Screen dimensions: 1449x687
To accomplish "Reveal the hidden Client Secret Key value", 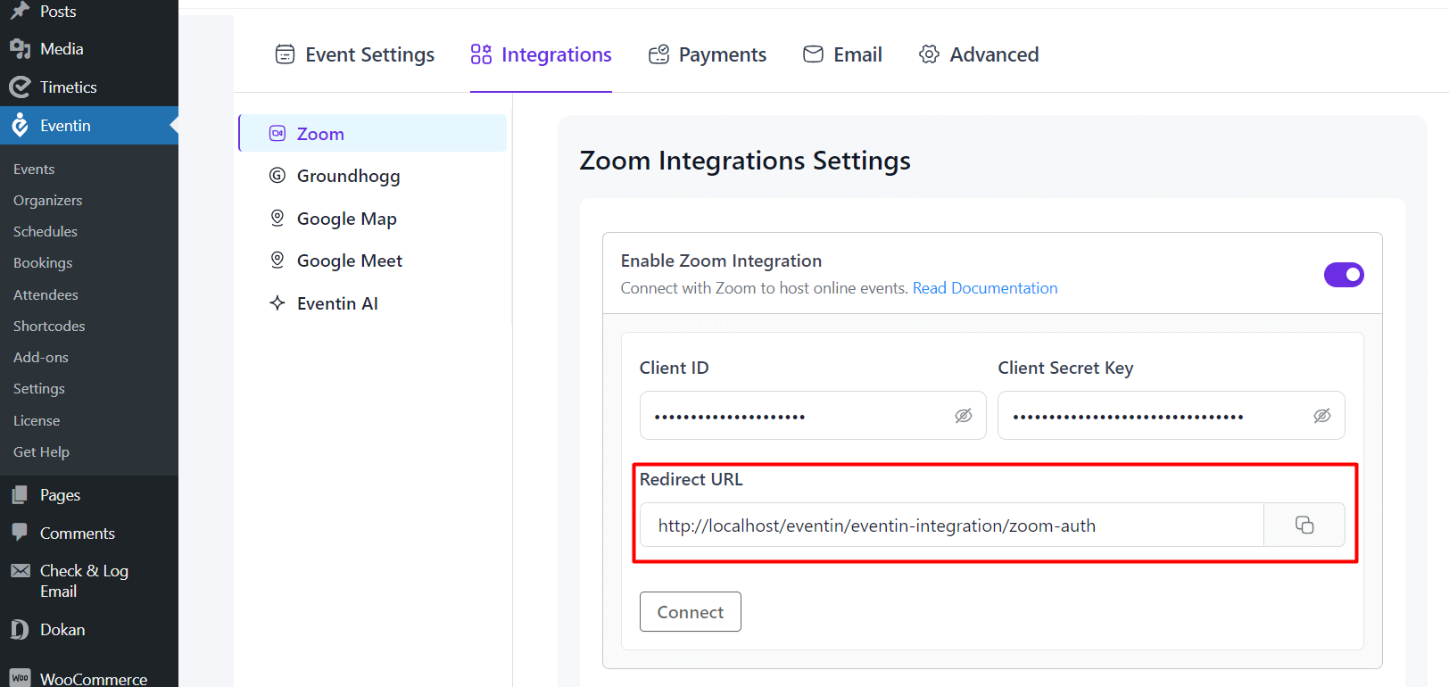I will pos(1322,416).
